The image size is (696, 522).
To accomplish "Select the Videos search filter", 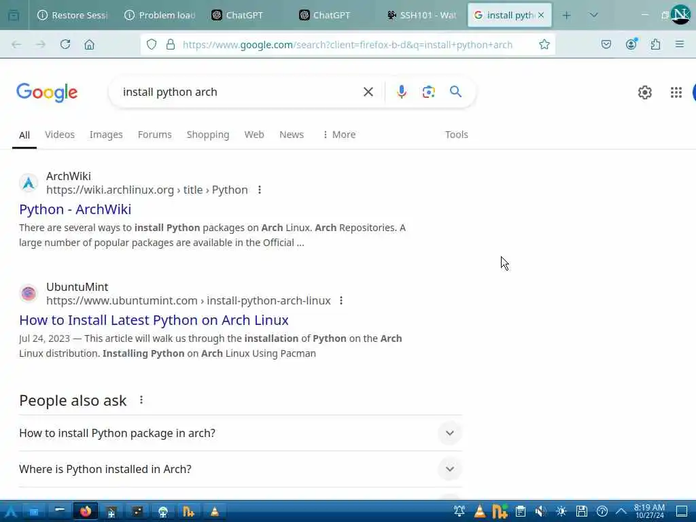I will point(60,135).
